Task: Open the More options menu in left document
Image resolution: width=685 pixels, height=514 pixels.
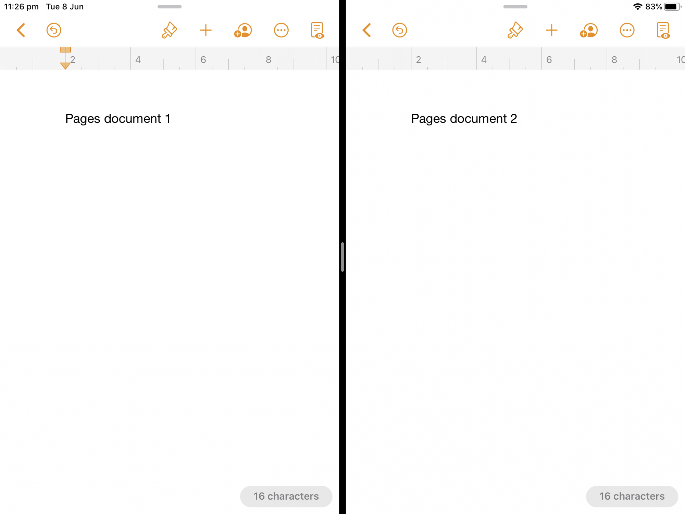Action: tap(281, 30)
